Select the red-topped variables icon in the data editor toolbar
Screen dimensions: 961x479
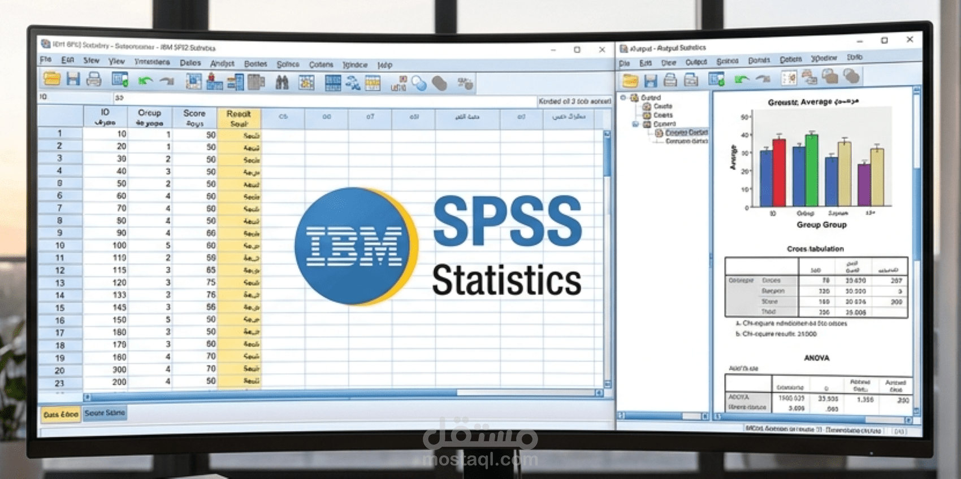(214, 82)
